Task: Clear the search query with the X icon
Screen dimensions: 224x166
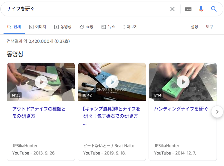Action: [x=172, y=9]
